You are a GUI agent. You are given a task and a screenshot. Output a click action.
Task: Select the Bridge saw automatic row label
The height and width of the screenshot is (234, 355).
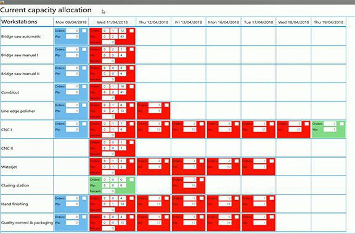(21, 36)
